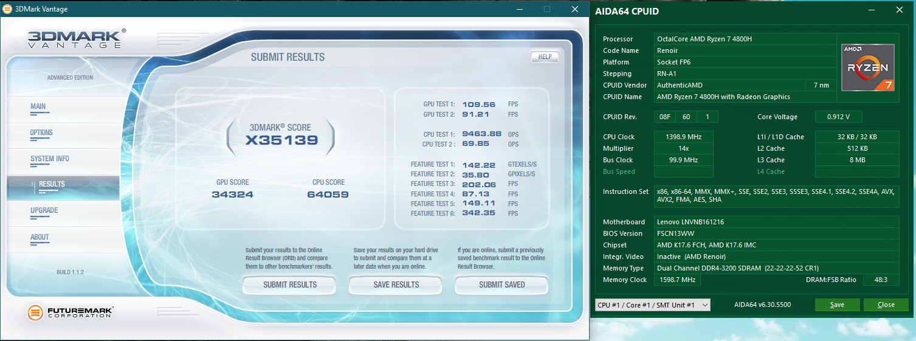Screen dimensions: 916x341
Task: Click the Integr. Video field
Action: coord(776,257)
